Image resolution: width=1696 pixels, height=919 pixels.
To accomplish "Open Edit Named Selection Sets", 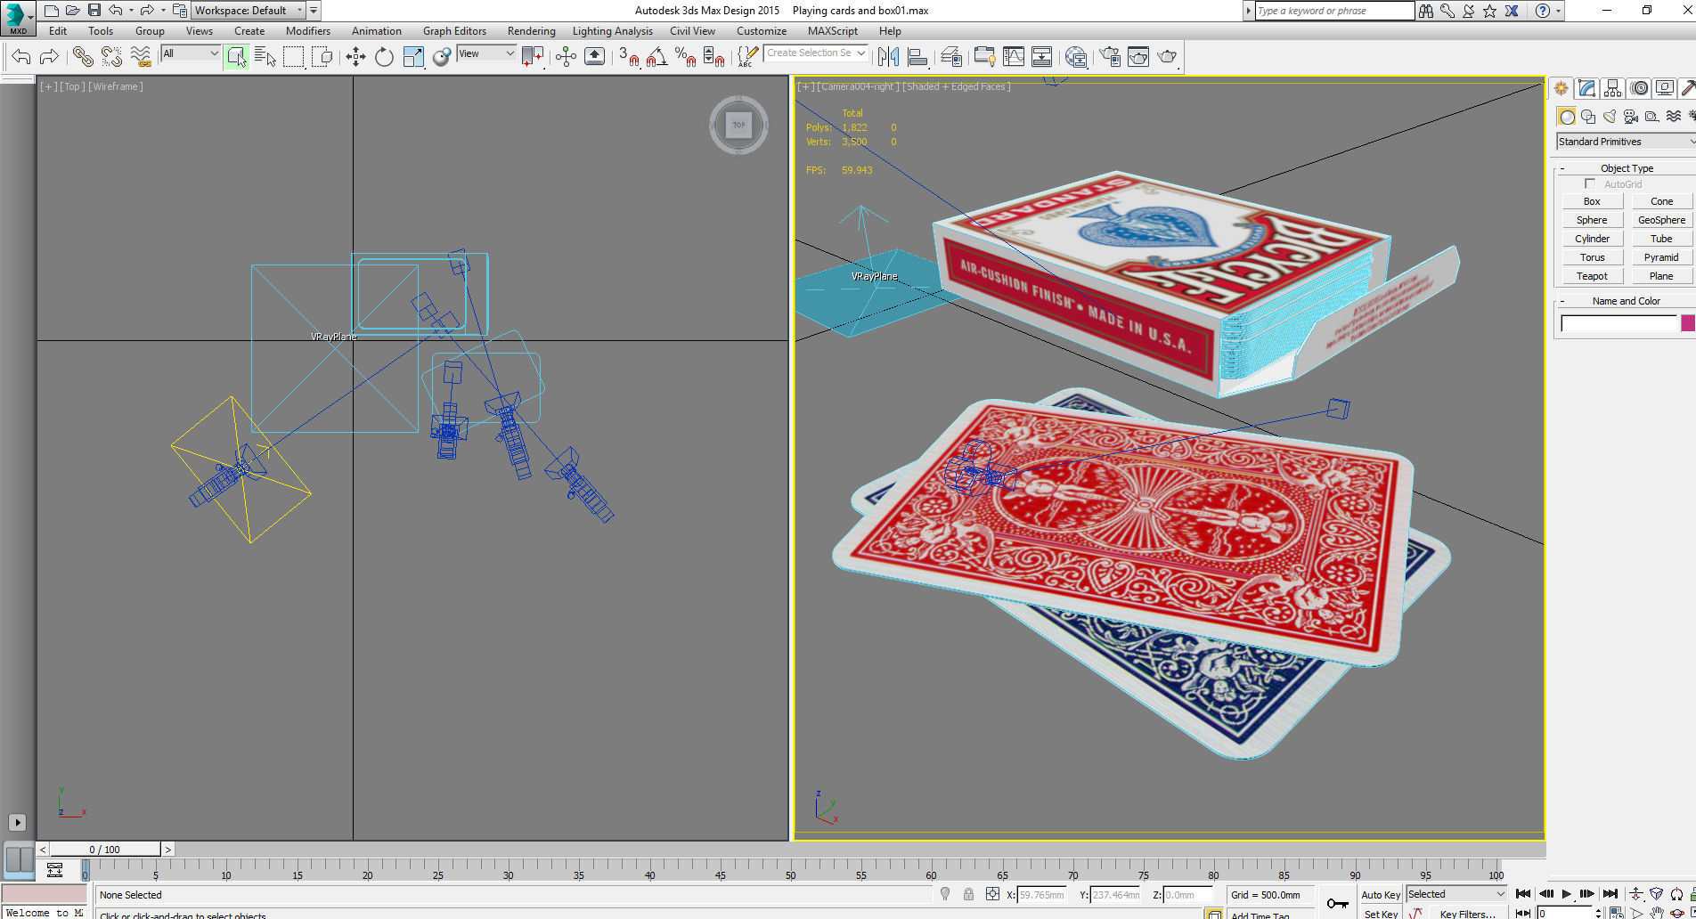I will click(747, 57).
